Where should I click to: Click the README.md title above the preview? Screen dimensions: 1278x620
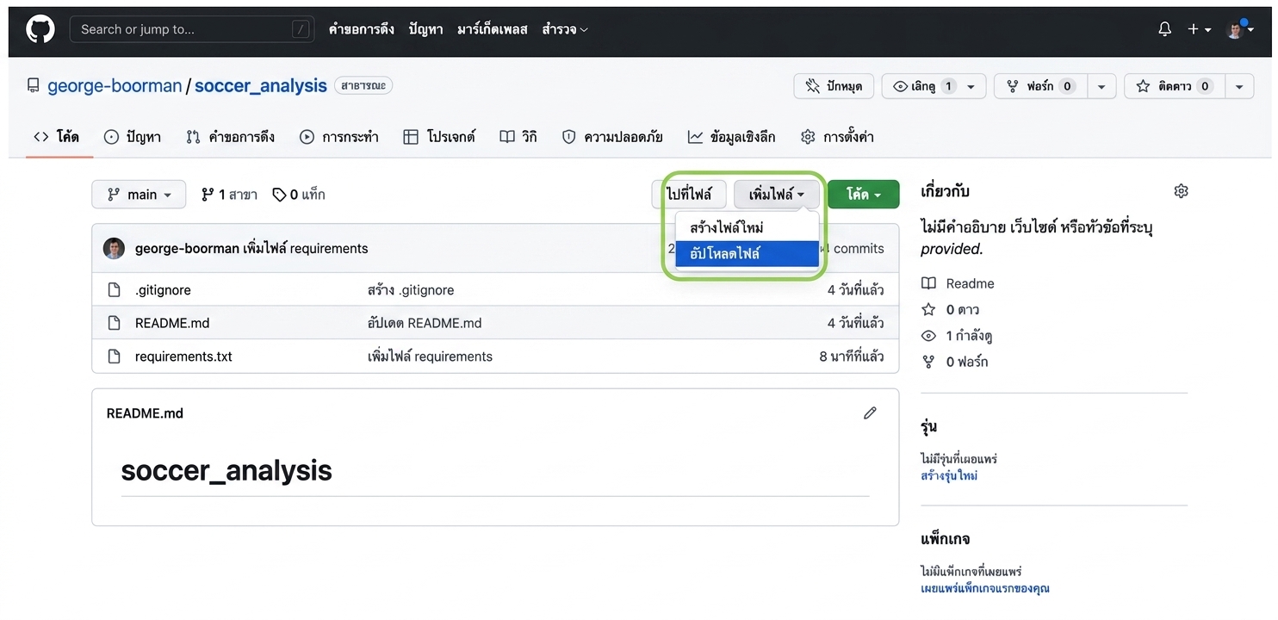[145, 413]
